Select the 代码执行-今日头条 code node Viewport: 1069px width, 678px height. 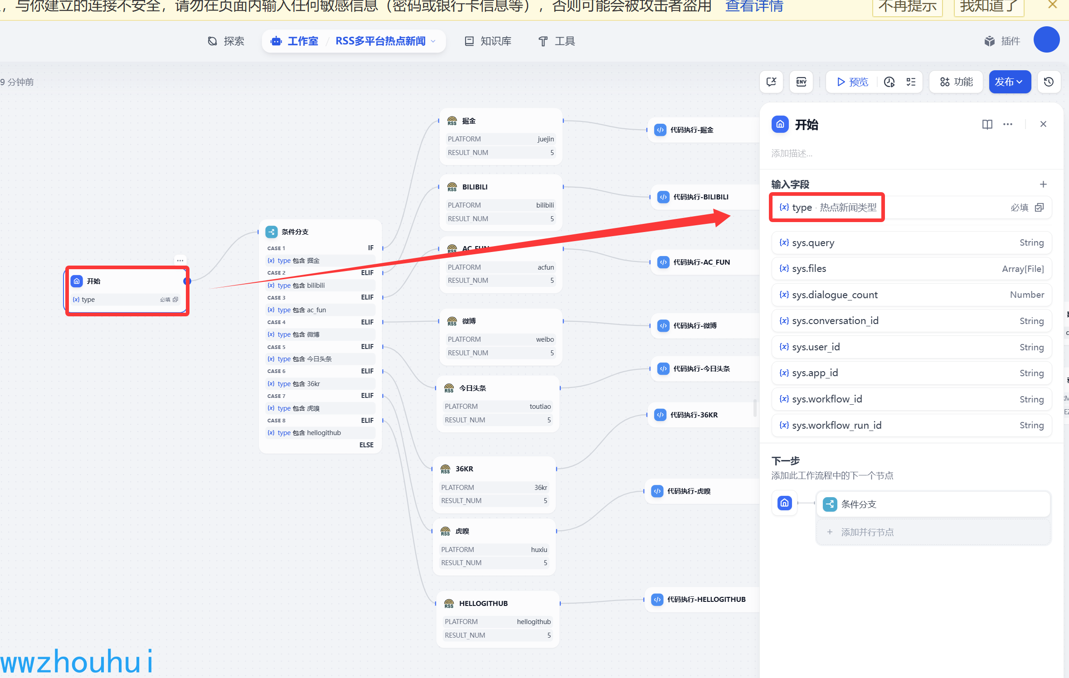pos(706,369)
